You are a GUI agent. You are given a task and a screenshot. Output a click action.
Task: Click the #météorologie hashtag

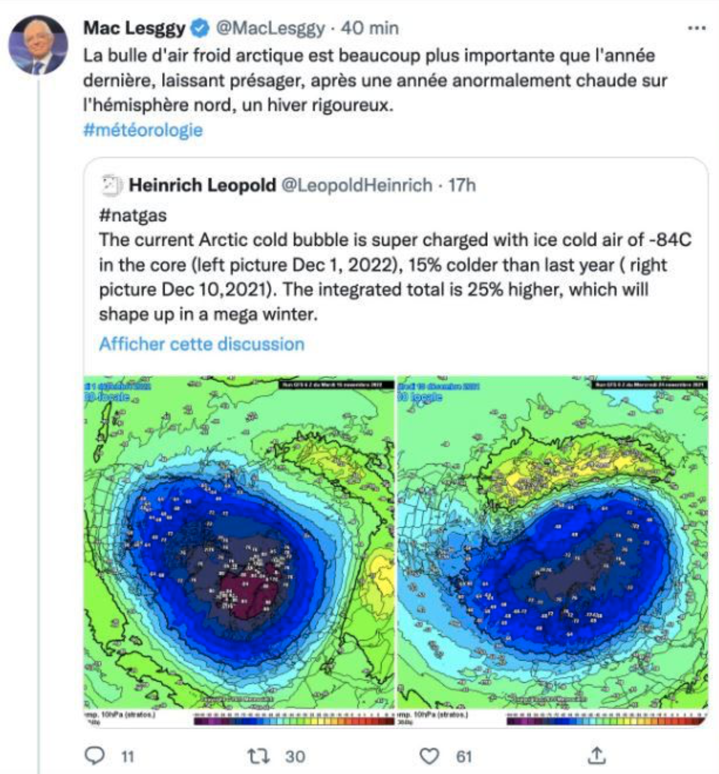[x=143, y=130]
